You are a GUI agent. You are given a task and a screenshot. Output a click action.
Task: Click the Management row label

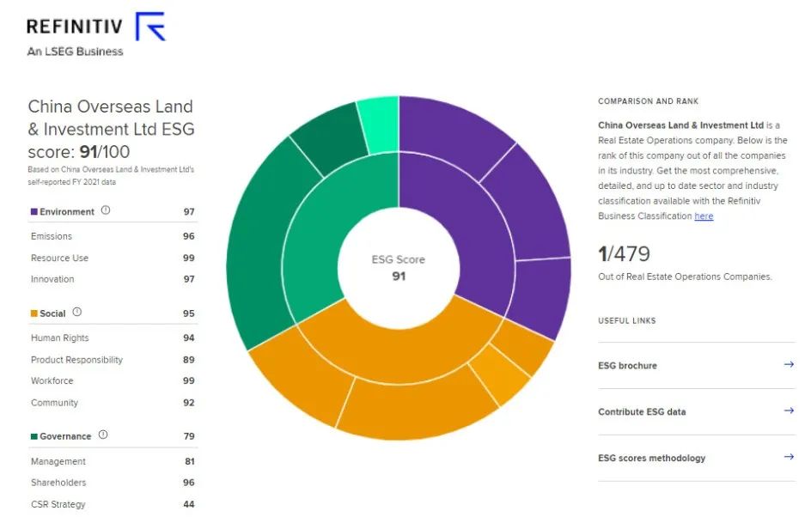tap(58, 461)
